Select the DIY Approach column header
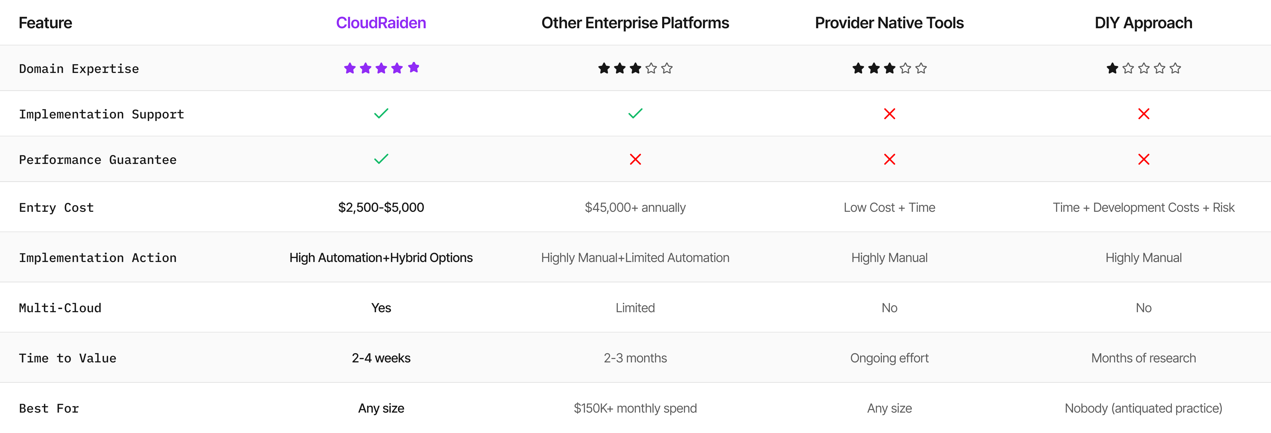1271x433 pixels. [1143, 23]
